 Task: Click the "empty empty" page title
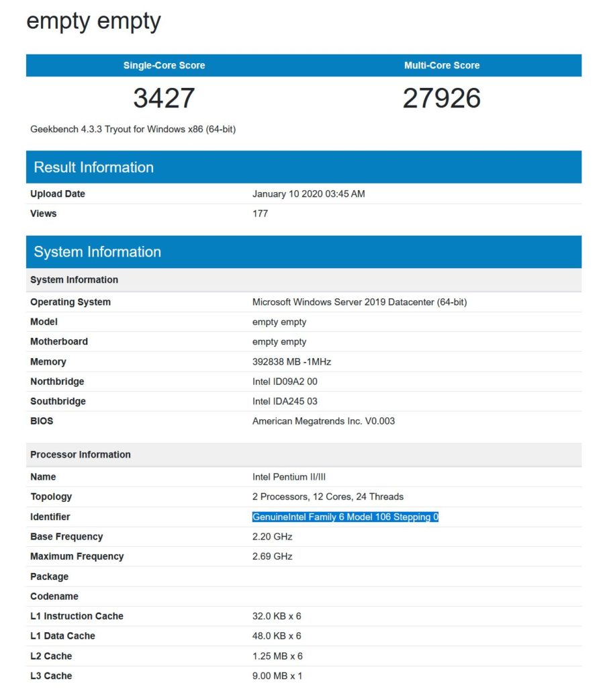tap(93, 21)
